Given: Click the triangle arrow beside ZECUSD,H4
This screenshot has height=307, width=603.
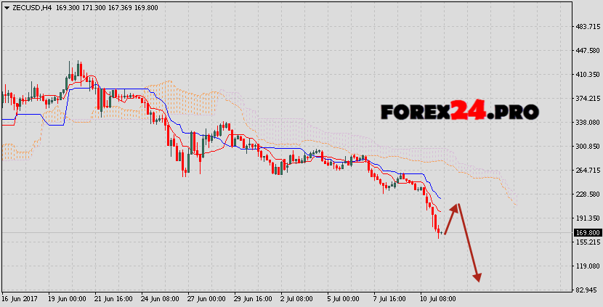Looking at the screenshot, I should pyautogui.click(x=5, y=7).
